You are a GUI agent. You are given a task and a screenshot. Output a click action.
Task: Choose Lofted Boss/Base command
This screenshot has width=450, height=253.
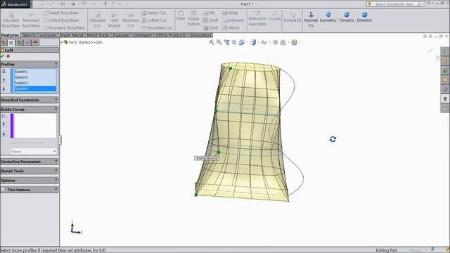[60, 20]
